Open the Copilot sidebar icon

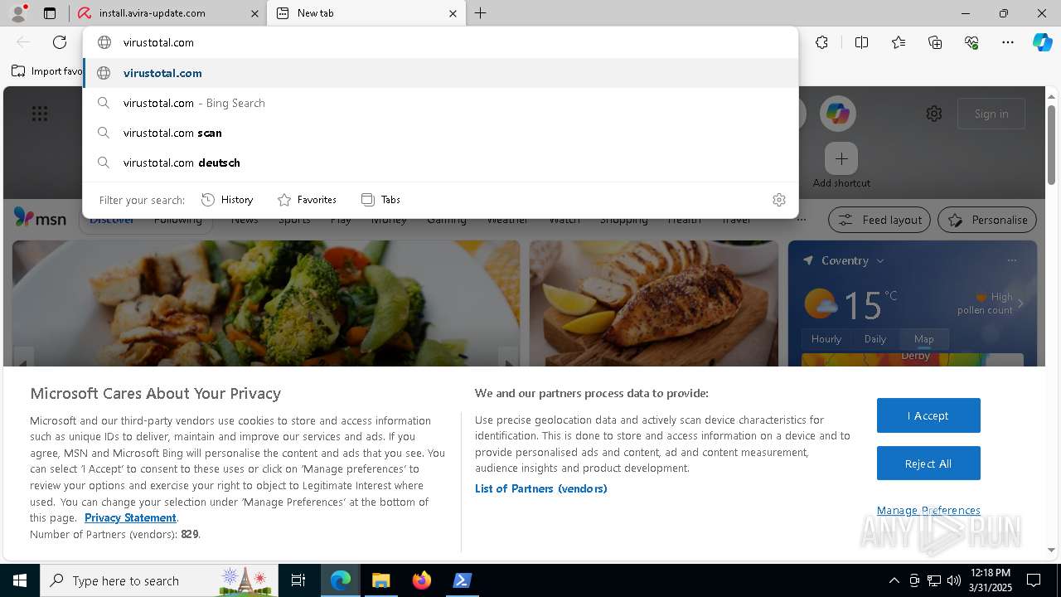pos(1042,42)
